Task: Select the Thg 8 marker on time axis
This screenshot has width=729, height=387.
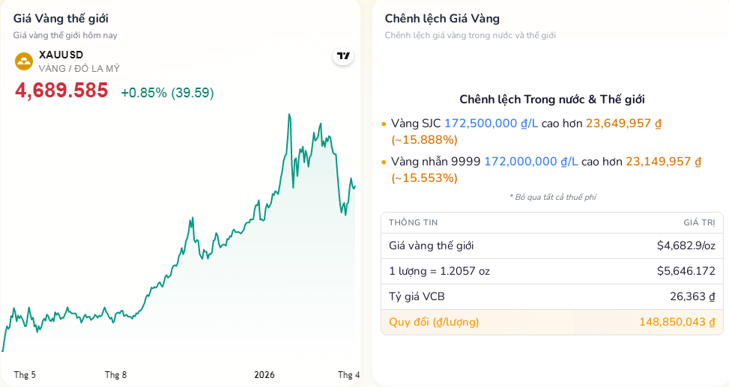Action: [115, 374]
